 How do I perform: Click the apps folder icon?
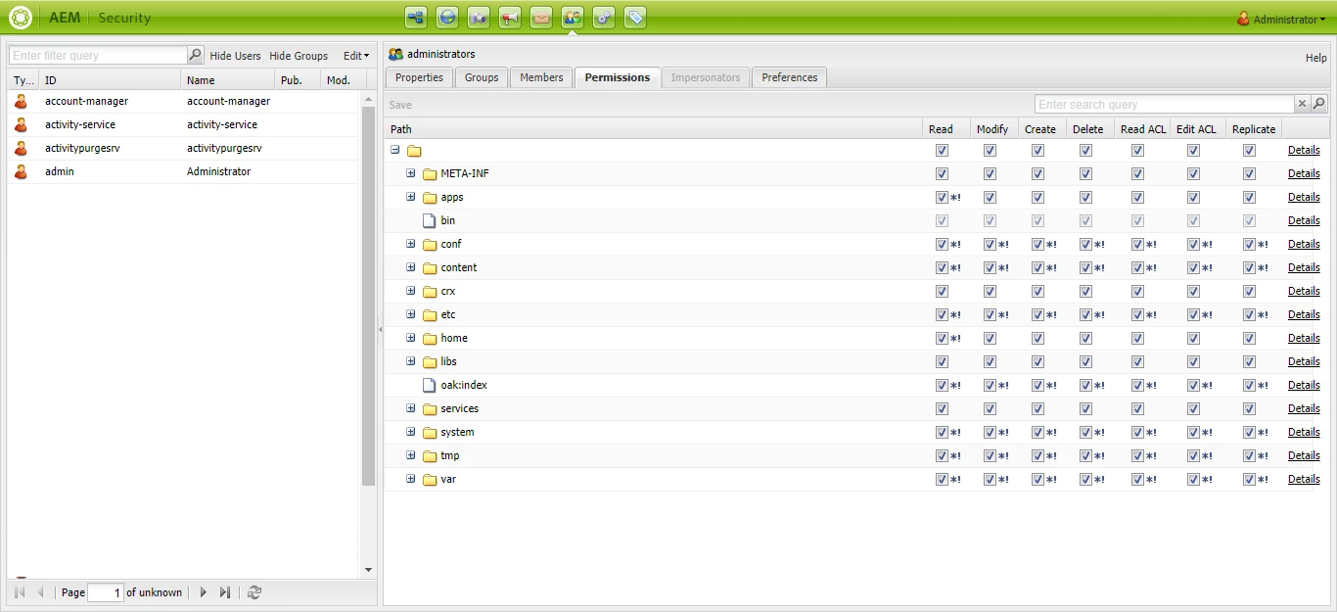pyautogui.click(x=430, y=198)
